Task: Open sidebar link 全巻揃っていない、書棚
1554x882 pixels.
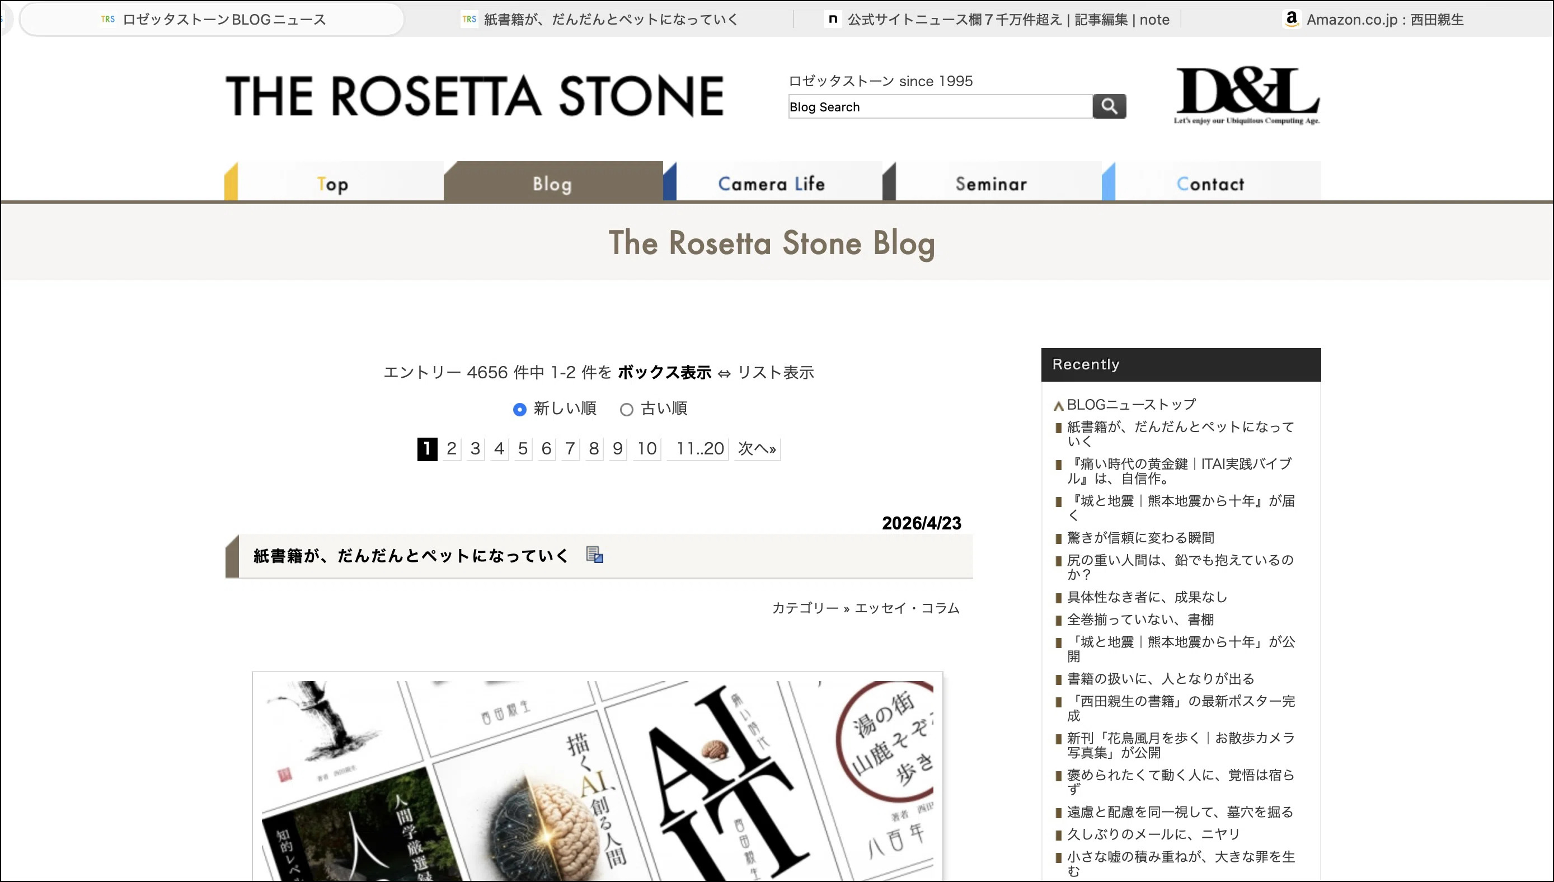Action: [x=1140, y=619]
